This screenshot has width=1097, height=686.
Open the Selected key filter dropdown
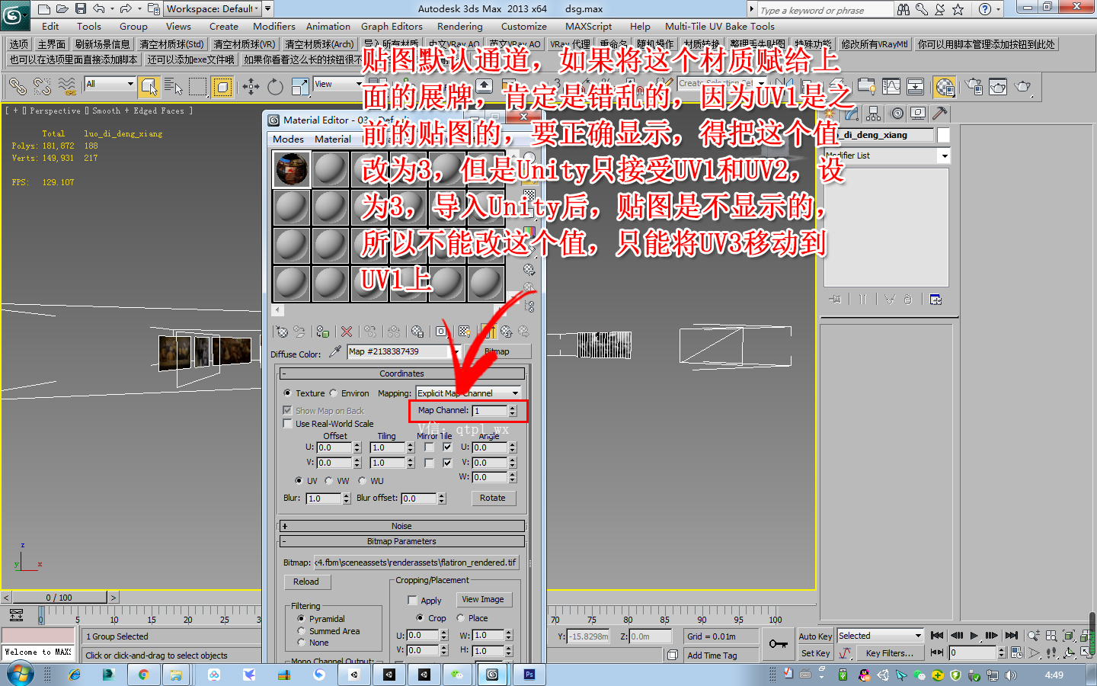tap(880, 636)
